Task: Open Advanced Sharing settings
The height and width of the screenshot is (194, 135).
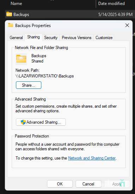Action: (41, 122)
